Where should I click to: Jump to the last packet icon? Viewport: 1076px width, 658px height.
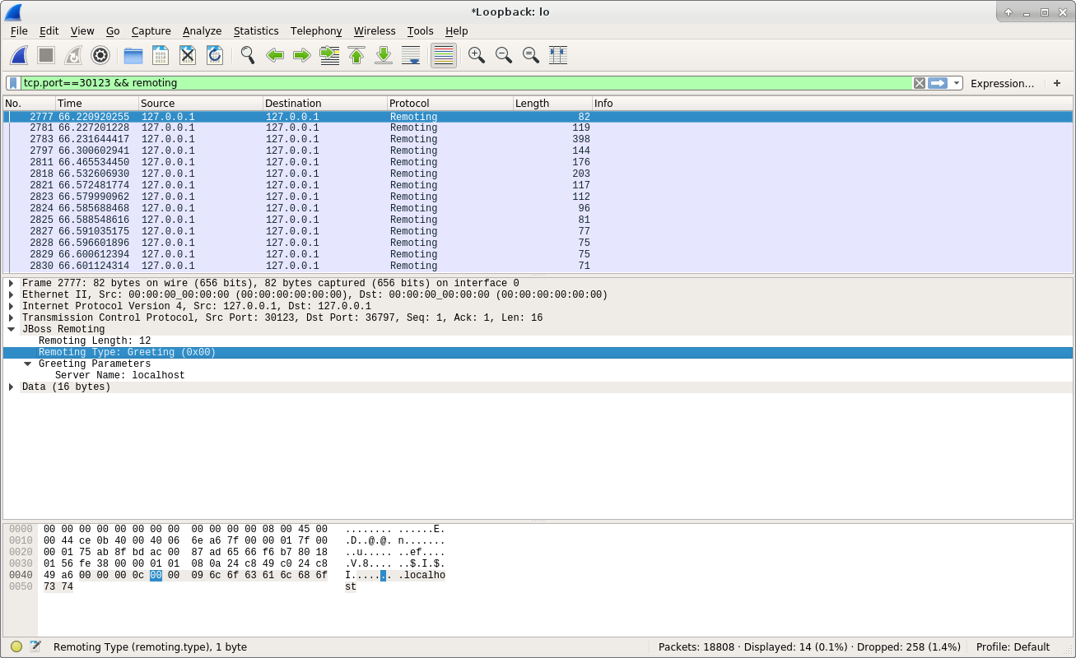tap(384, 55)
